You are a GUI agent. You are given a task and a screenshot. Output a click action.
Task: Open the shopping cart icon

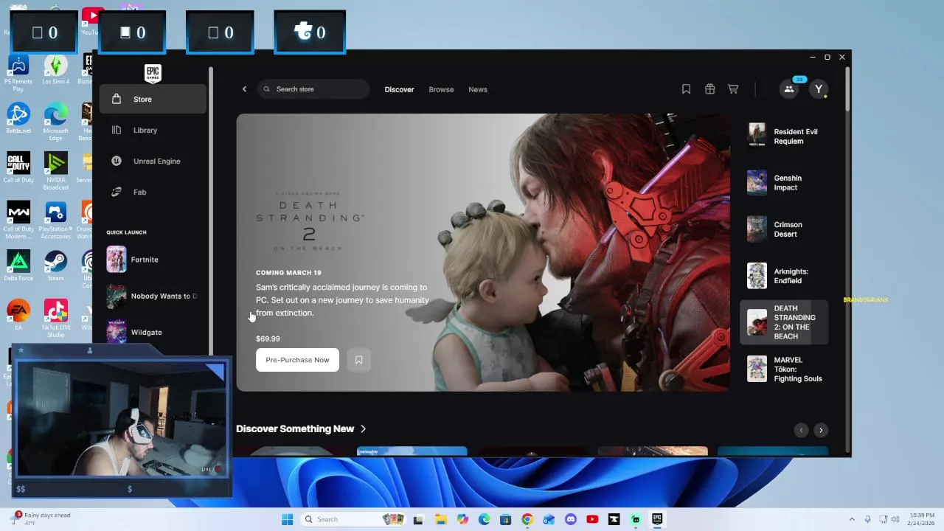point(733,89)
